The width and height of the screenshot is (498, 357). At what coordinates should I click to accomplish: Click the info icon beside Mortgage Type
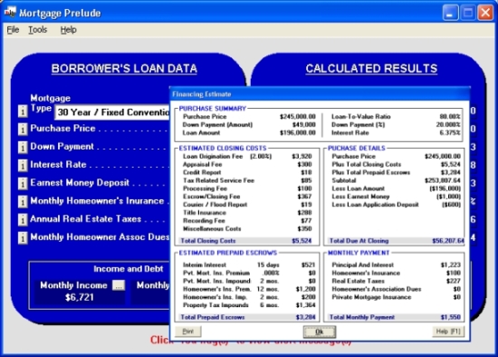[23, 111]
